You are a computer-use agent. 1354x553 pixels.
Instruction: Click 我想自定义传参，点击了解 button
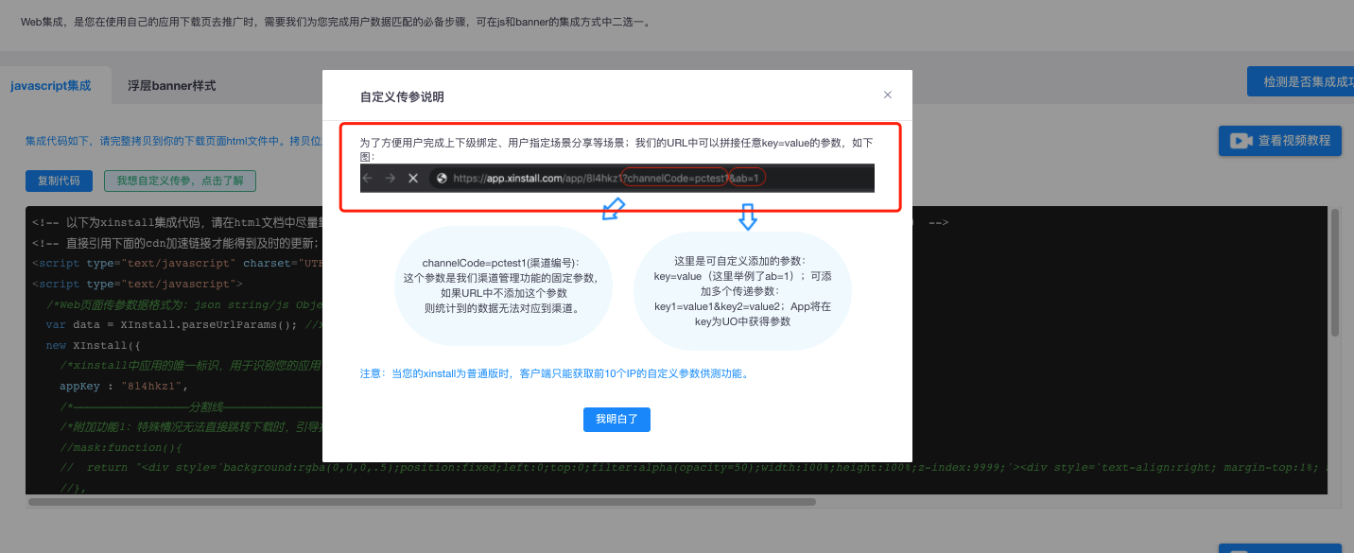click(x=180, y=181)
